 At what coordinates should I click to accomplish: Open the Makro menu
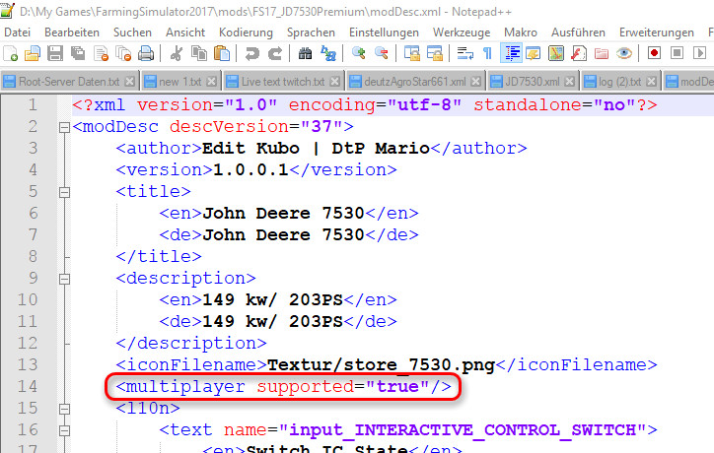[521, 32]
